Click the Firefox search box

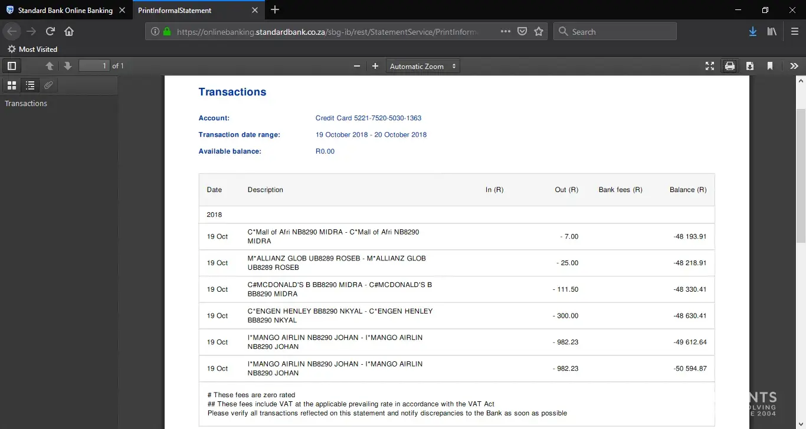615,32
